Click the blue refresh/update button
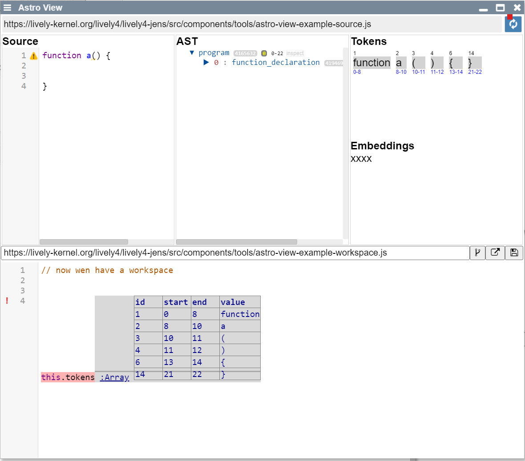 (513, 24)
